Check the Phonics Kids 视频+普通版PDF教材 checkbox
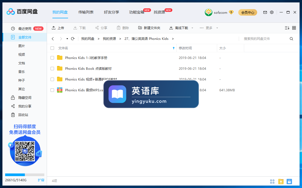The width and height of the screenshot is (302, 188). point(52,79)
